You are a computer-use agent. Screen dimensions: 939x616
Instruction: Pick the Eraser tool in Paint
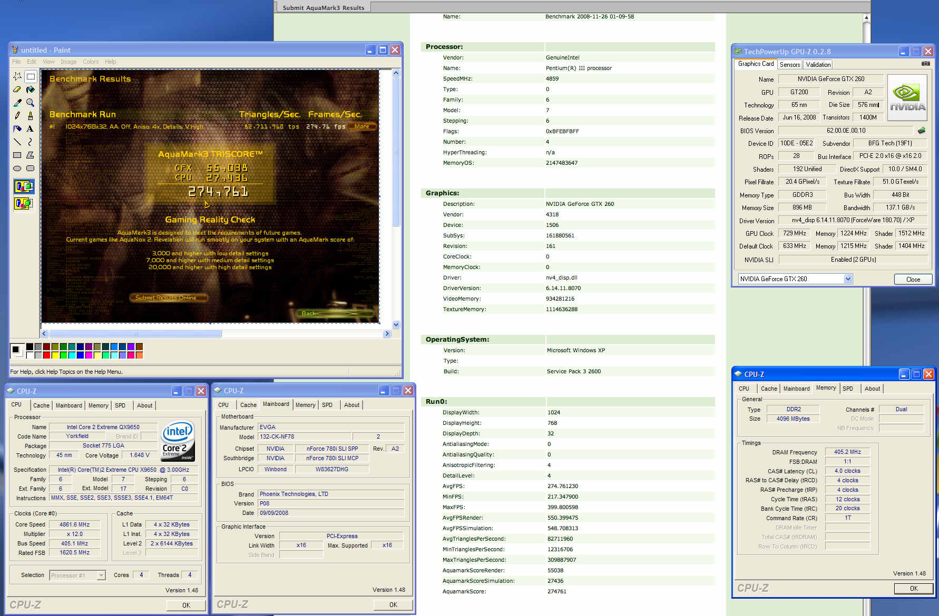click(x=17, y=90)
